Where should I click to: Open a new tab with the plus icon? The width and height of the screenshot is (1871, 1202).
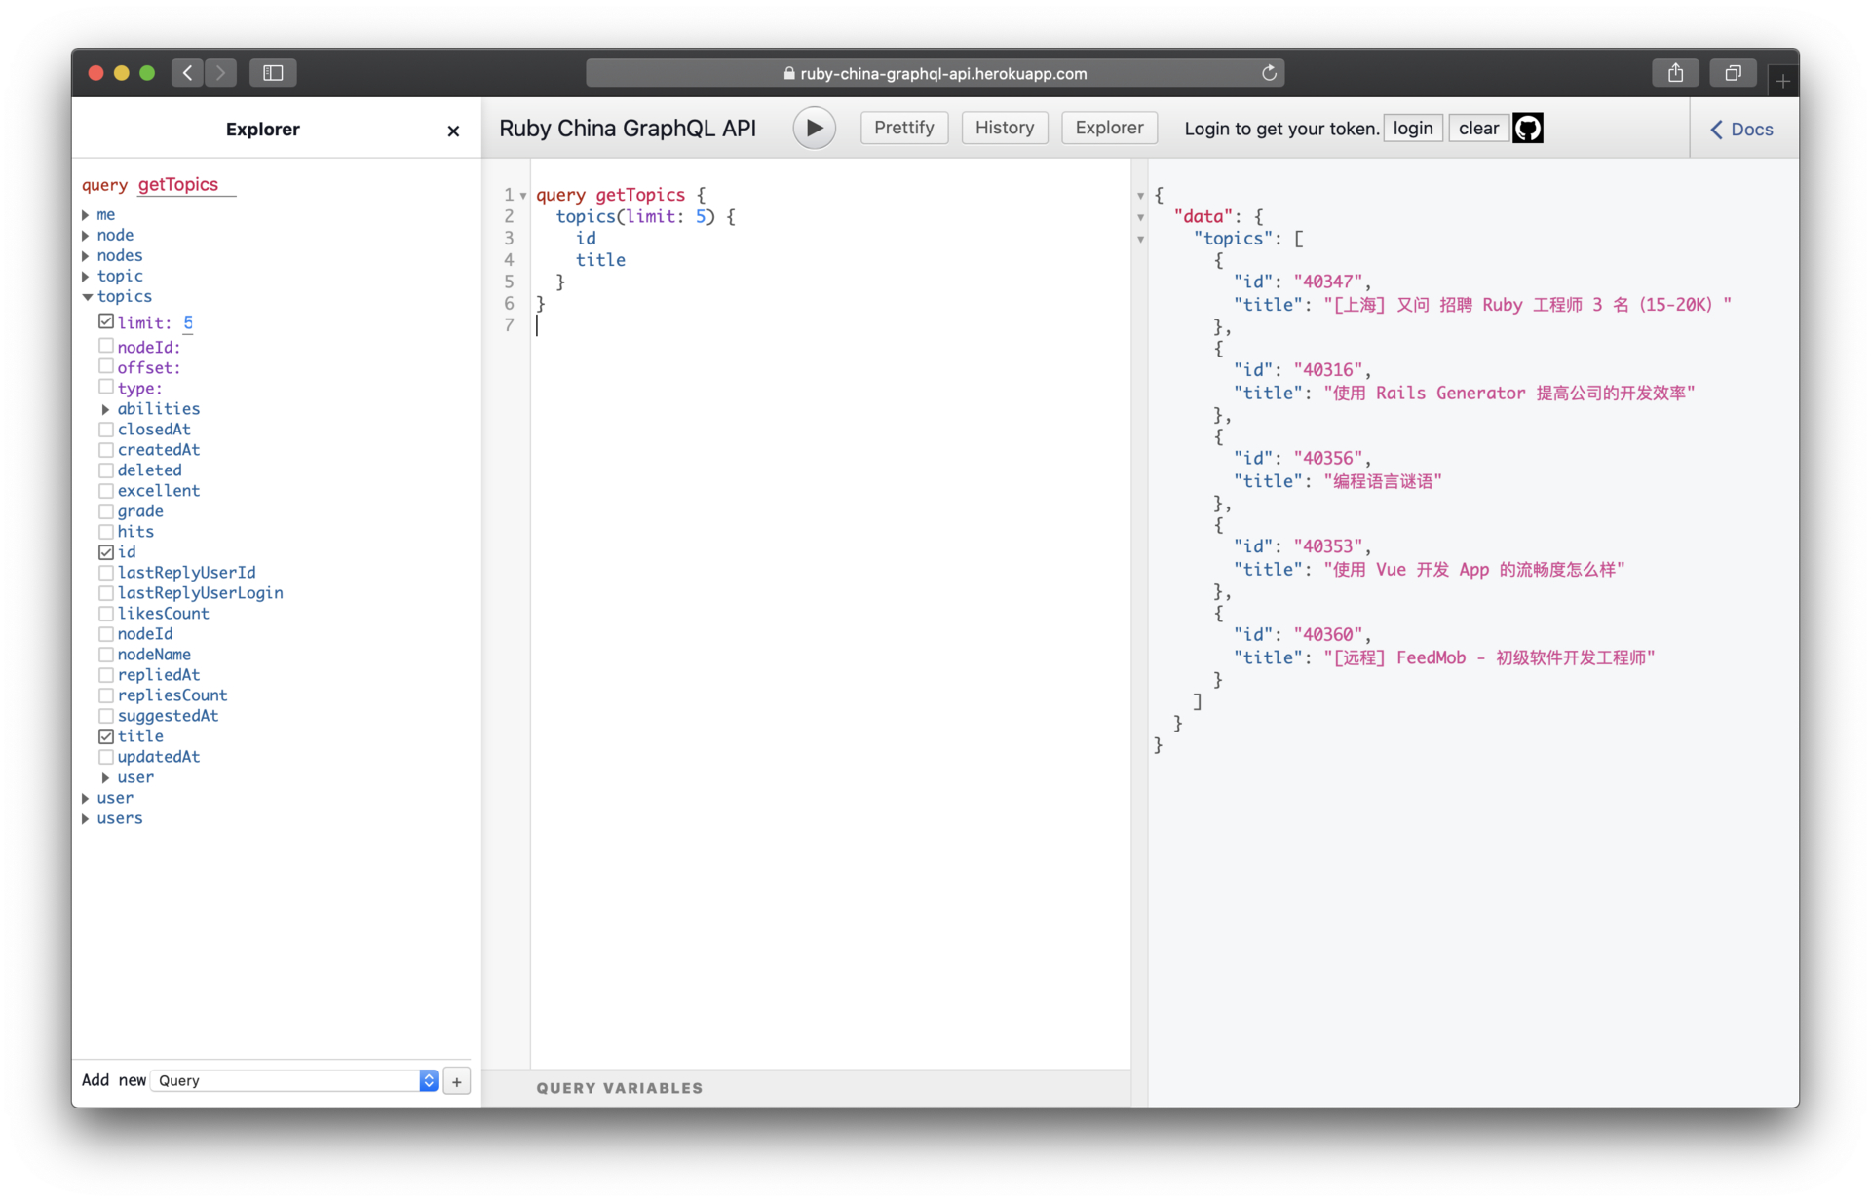tap(1782, 81)
